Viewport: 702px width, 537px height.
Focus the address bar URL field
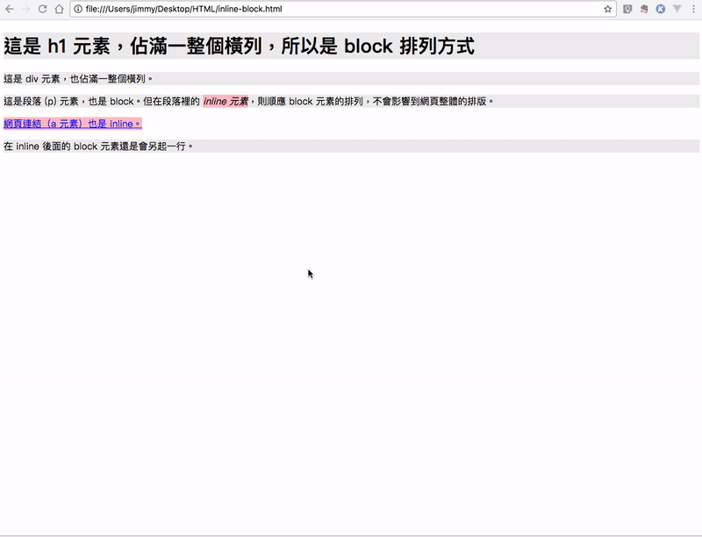point(342,9)
